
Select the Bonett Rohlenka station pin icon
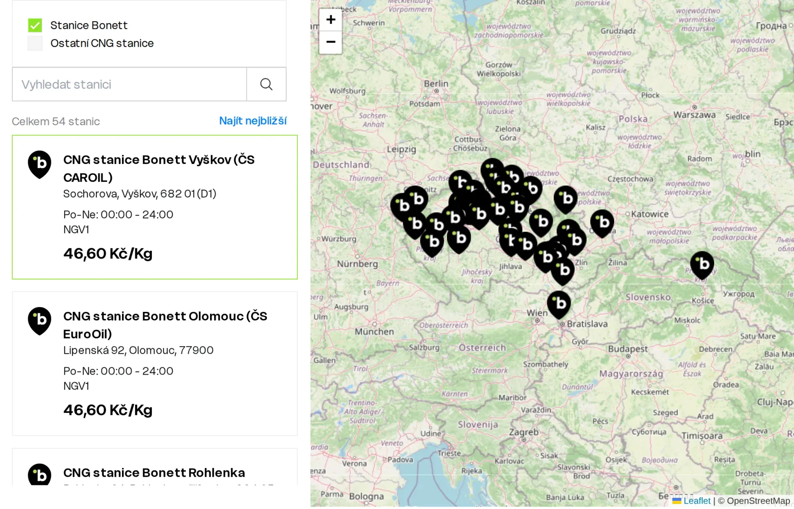[40, 474]
